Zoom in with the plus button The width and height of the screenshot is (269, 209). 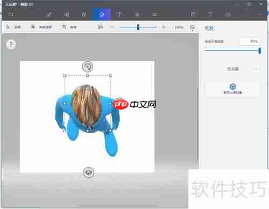pyautogui.click(x=164, y=27)
